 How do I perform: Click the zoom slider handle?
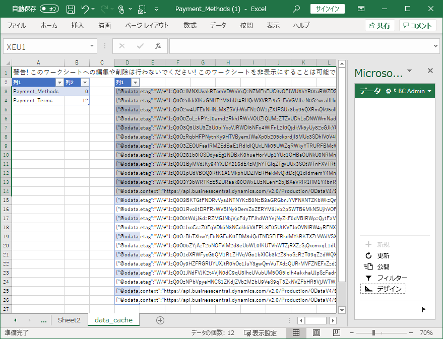pyautogui.click(x=373, y=333)
